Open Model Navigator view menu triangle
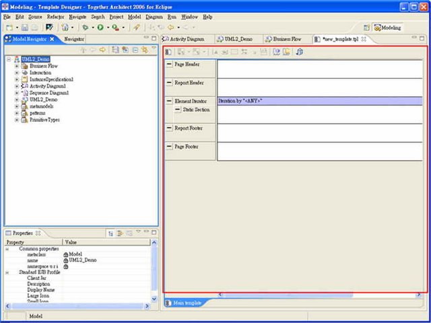The image size is (431, 323). click(154, 48)
